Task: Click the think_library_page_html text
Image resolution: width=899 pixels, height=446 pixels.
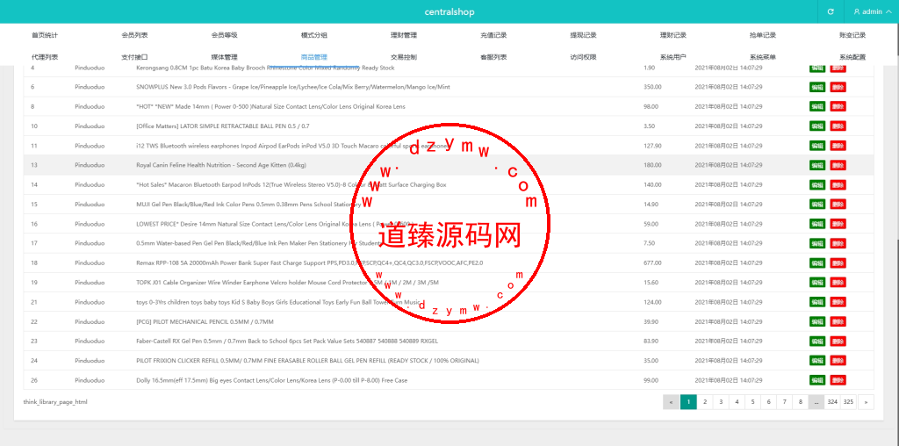Action: [x=55, y=402]
